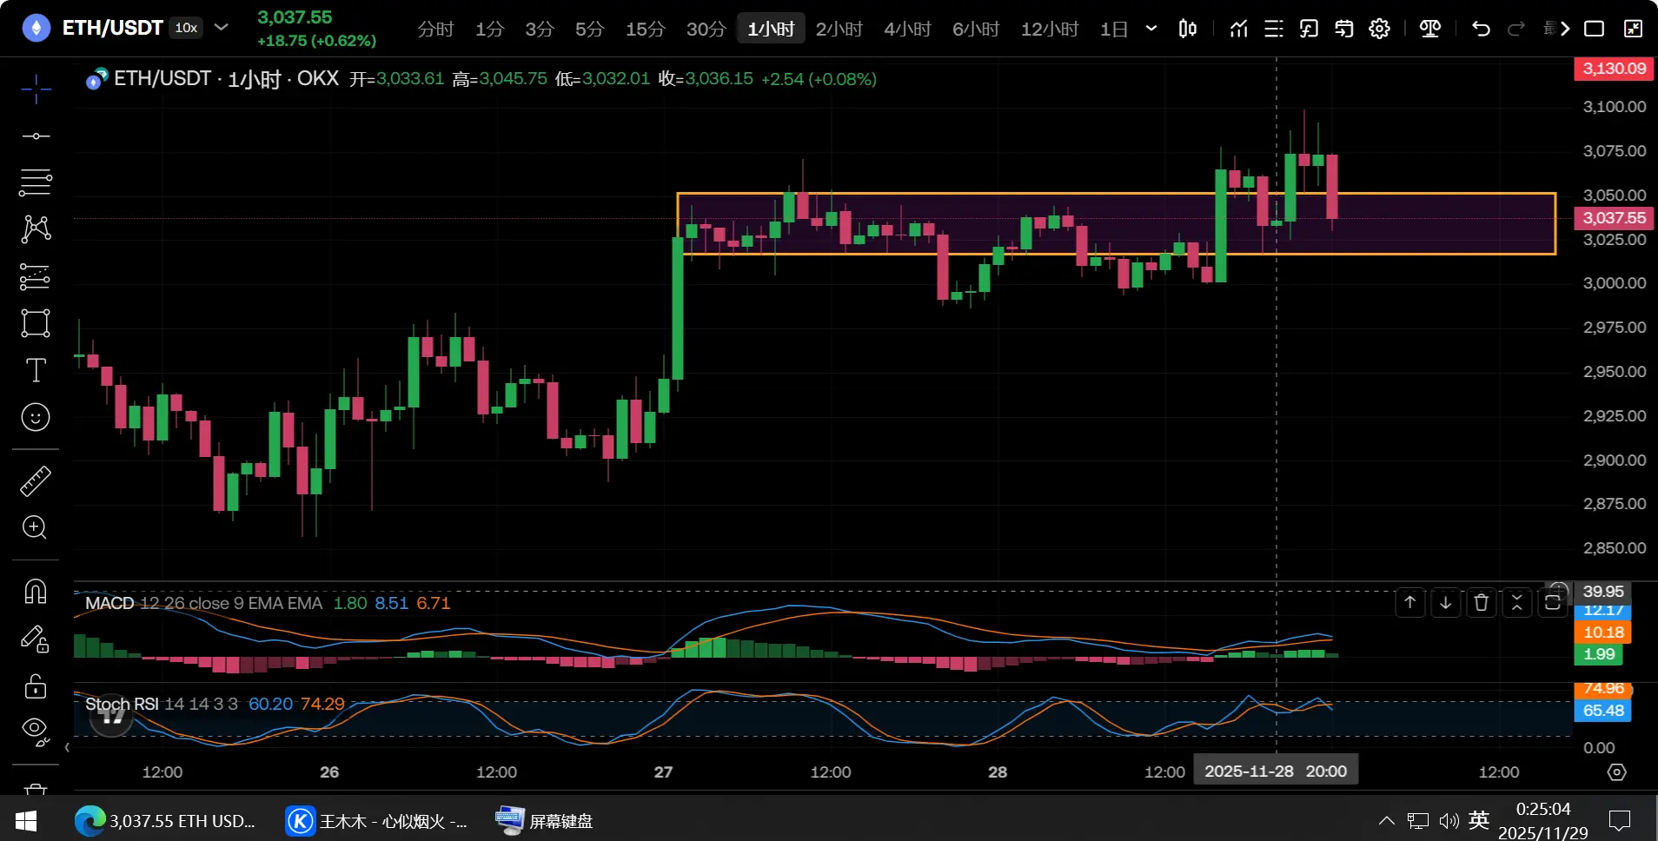1658x841 pixels.
Task: Click the 3,130.09 red price label
Action: [x=1614, y=69]
